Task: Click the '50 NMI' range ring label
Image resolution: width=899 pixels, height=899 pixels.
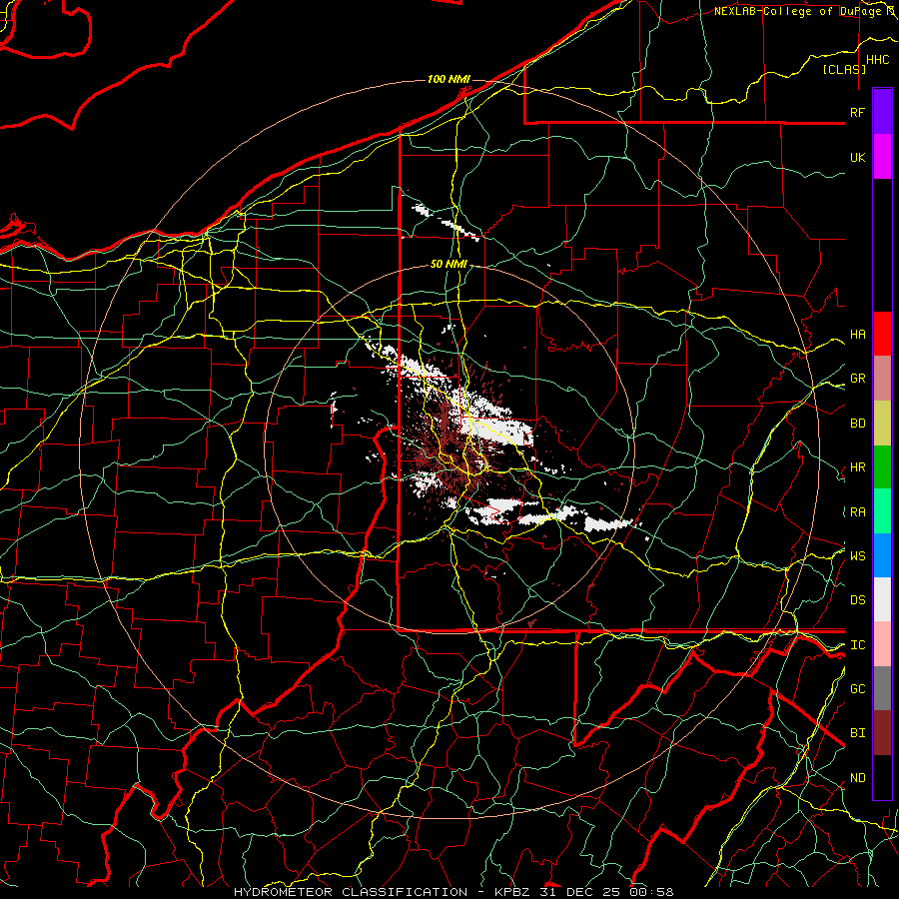Action: 449,264
